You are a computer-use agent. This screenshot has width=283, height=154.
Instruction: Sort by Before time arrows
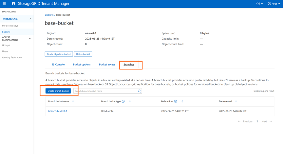coord(182,102)
